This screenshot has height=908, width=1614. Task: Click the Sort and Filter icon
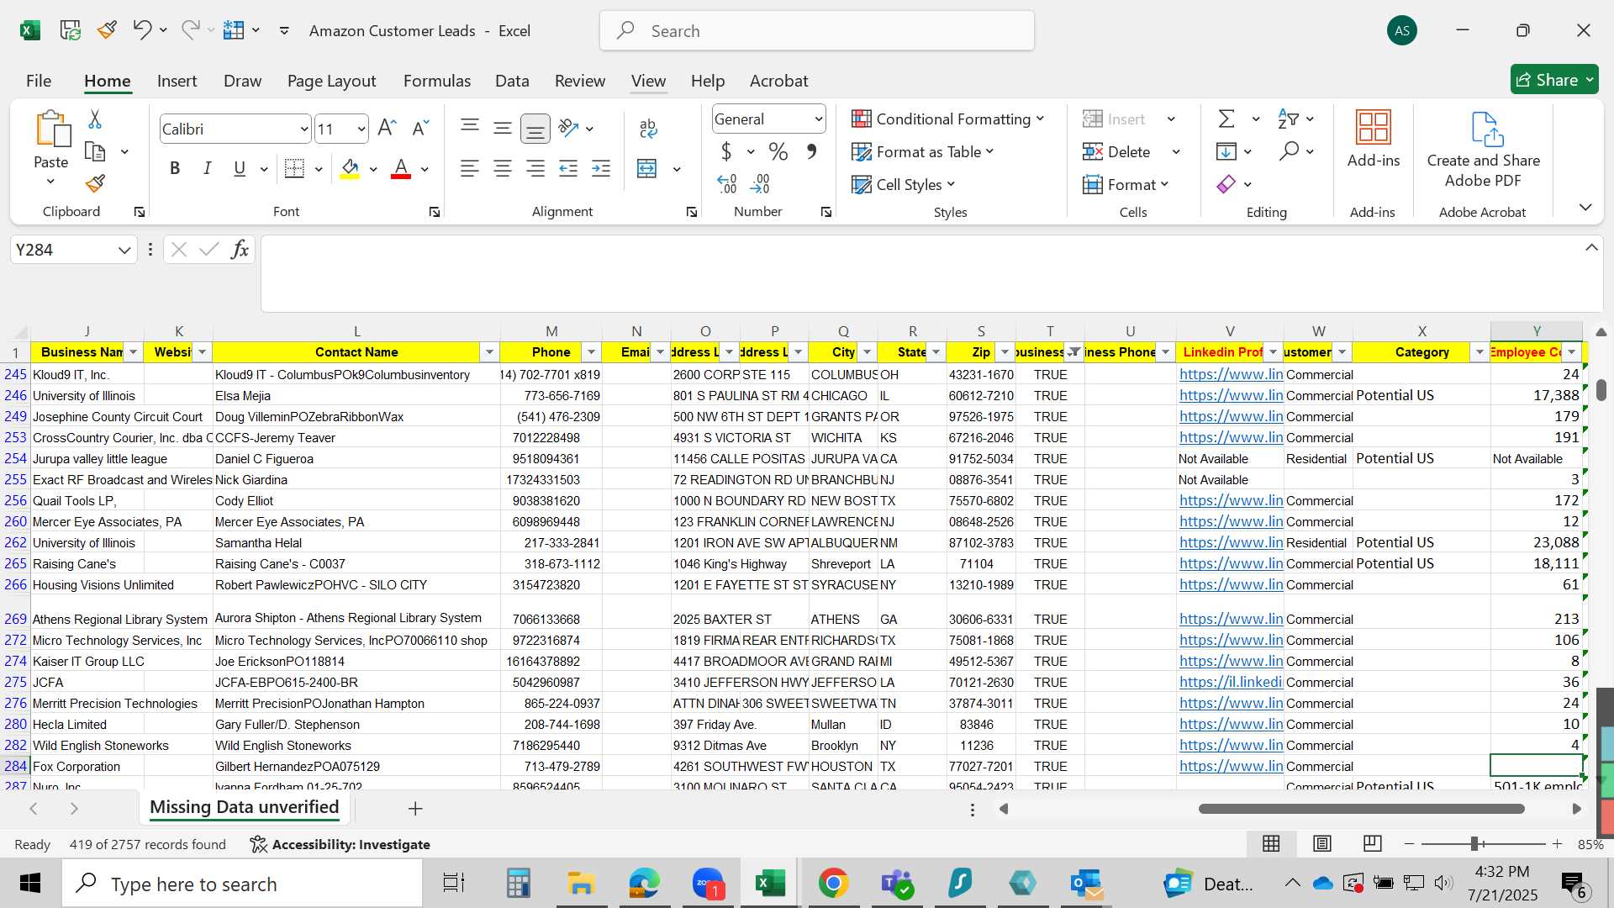point(1288,119)
